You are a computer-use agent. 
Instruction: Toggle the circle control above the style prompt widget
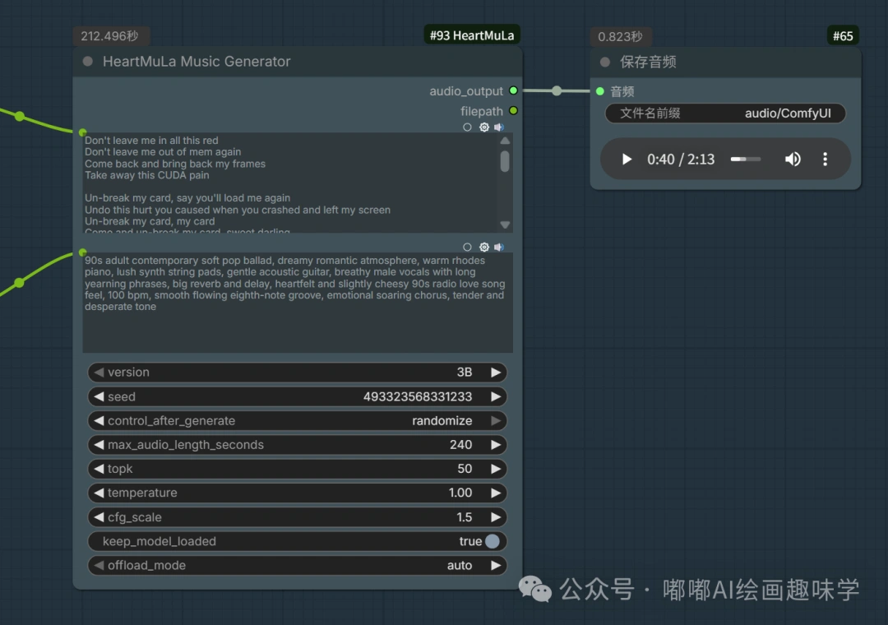coord(467,247)
